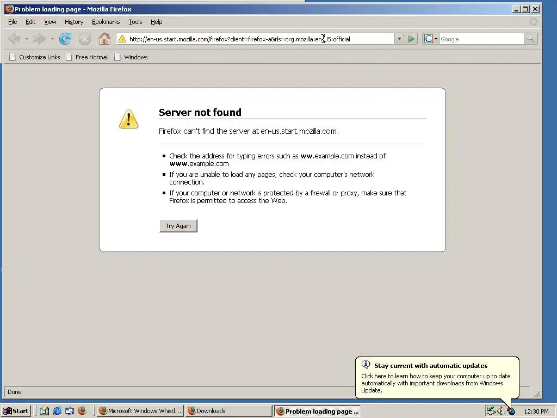Screen dimensions: 557x418
Task: Go to the Home page
Action: point(104,39)
